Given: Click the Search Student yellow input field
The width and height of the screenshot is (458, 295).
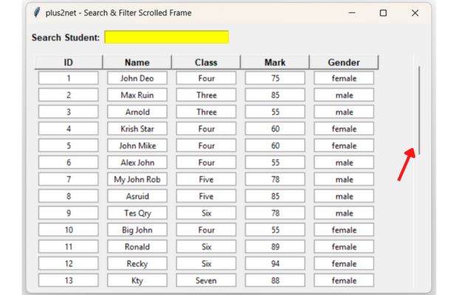Looking at the screenshot, I should pyautogui.click(x=166, y=37).
